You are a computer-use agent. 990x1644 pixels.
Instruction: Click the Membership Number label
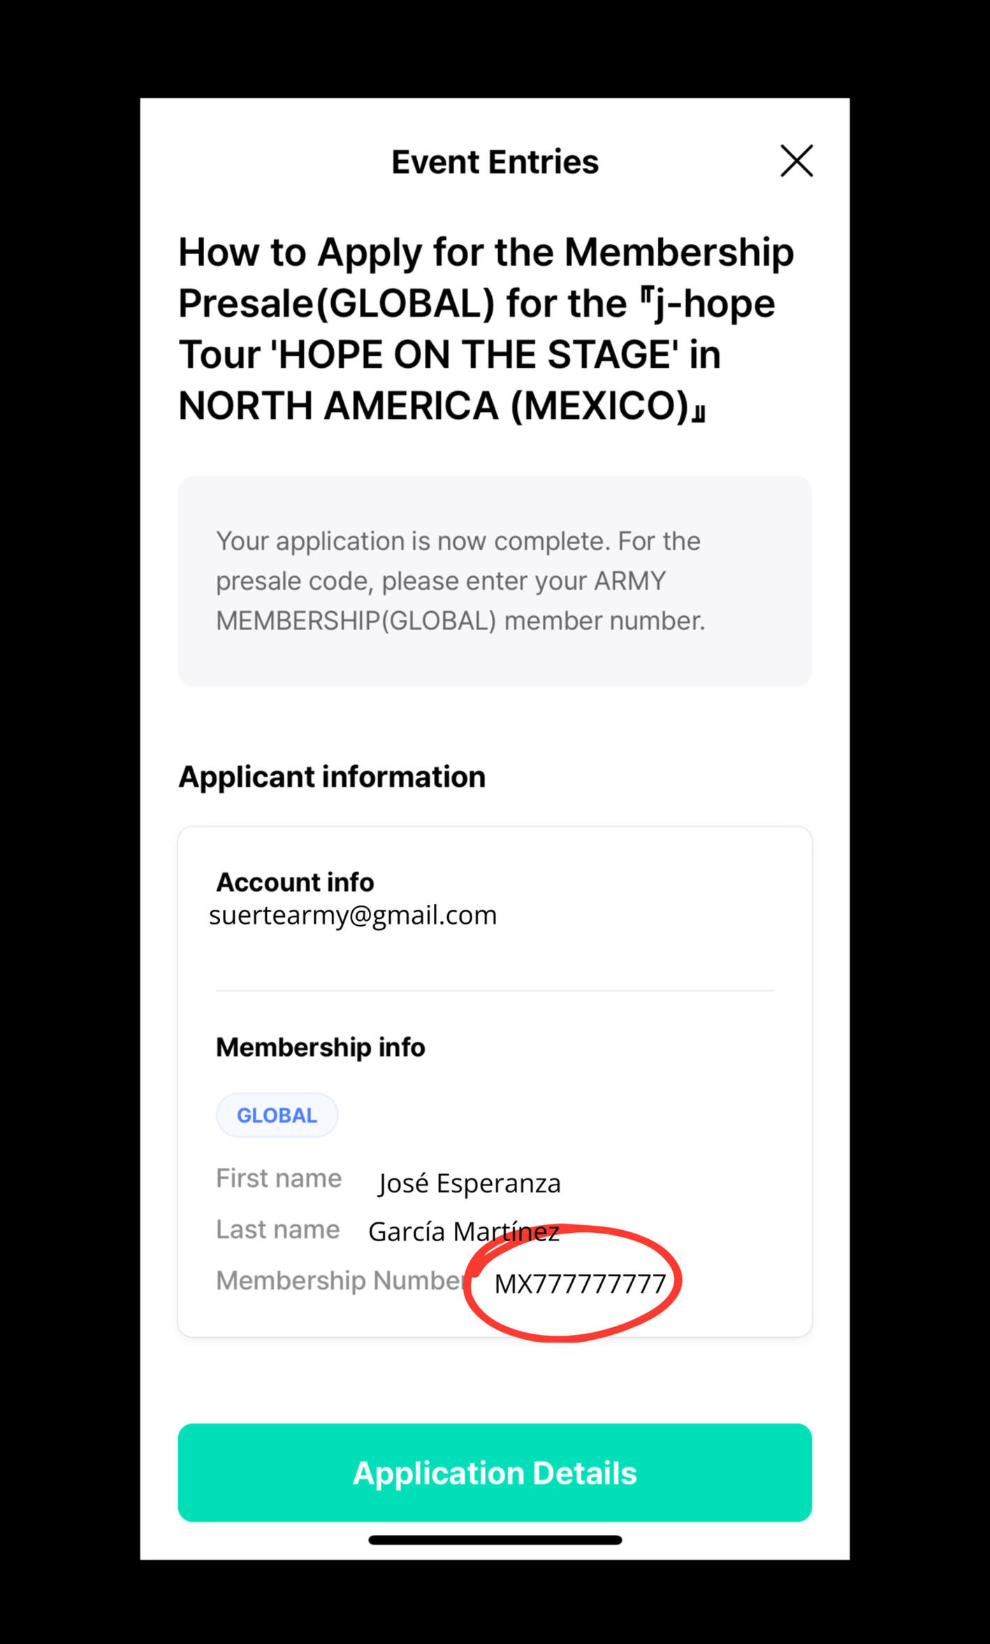[x=341, y=1280]
